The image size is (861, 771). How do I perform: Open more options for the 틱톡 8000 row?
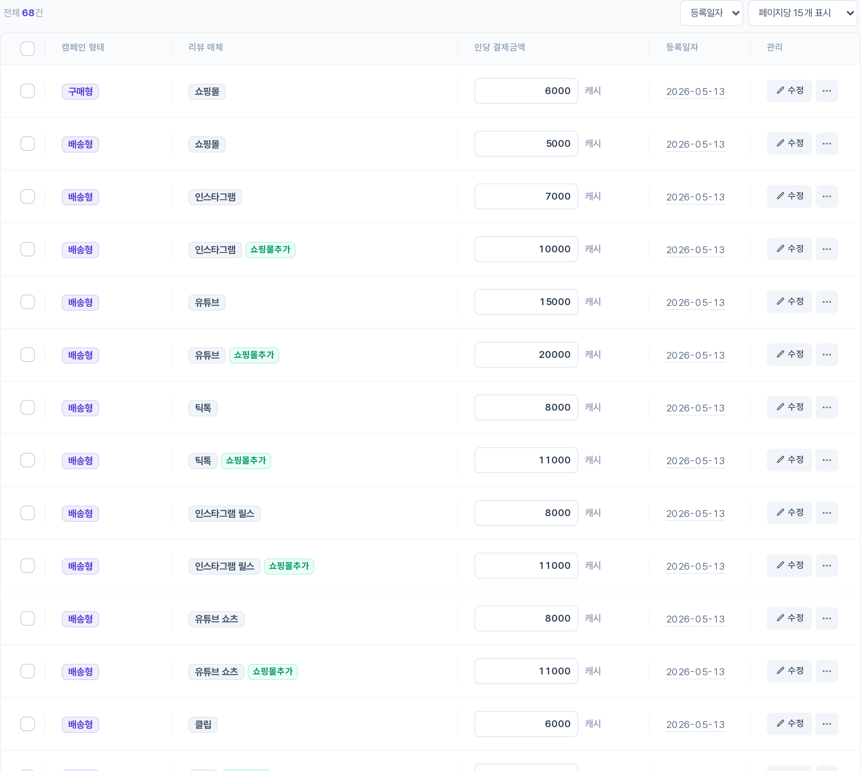click(826, 407)
